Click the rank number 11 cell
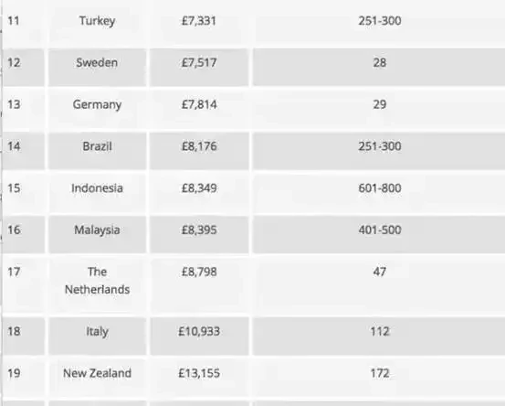Screen dimensions: 505x406 point(24,21)
